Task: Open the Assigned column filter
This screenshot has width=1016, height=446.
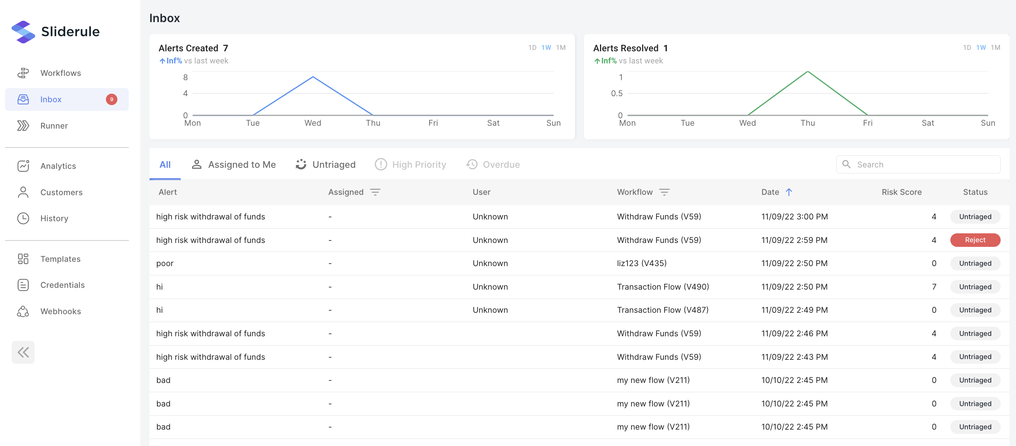Action: 375,192
